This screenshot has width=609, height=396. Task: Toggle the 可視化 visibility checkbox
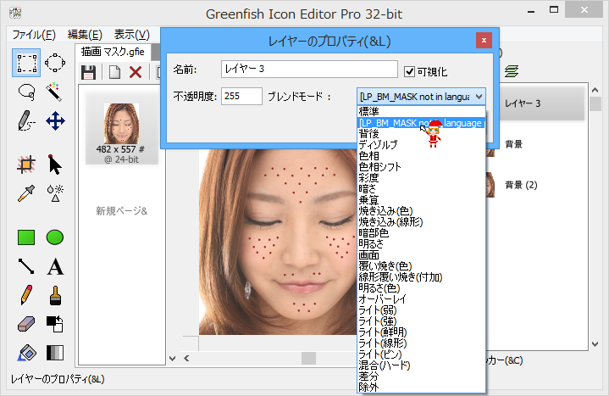pyautogui.click(x=411, y=70)
